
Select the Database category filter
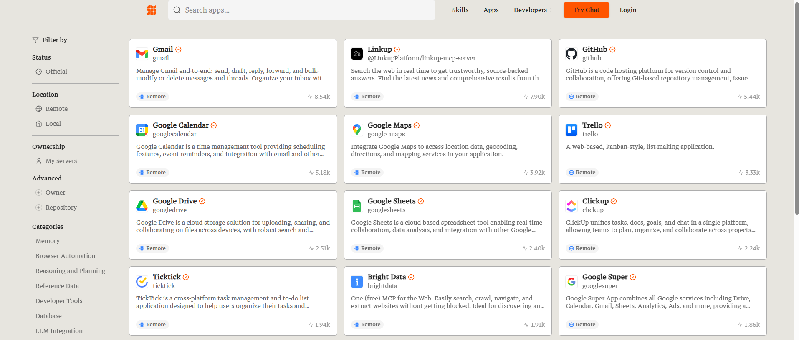click(x=48, y=316)
